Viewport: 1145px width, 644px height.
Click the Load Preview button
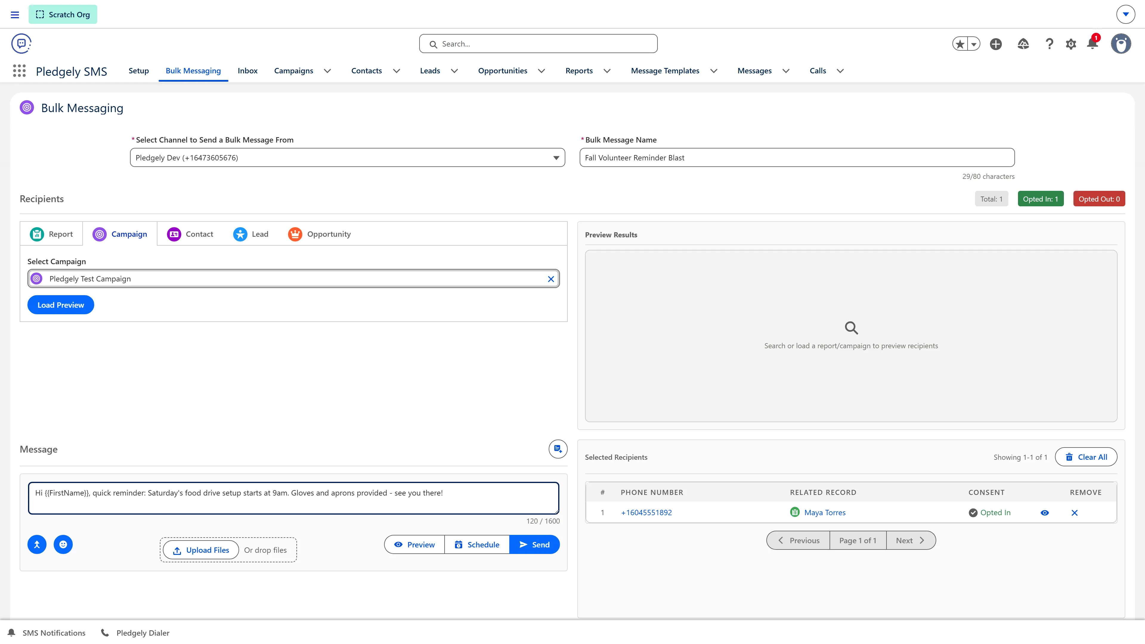(x=61, y=305)
